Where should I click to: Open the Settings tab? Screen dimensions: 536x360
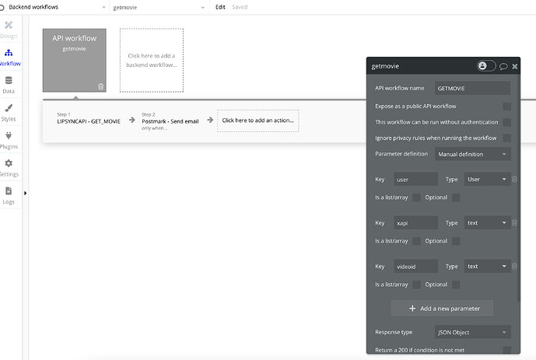[x=9, y=168]
